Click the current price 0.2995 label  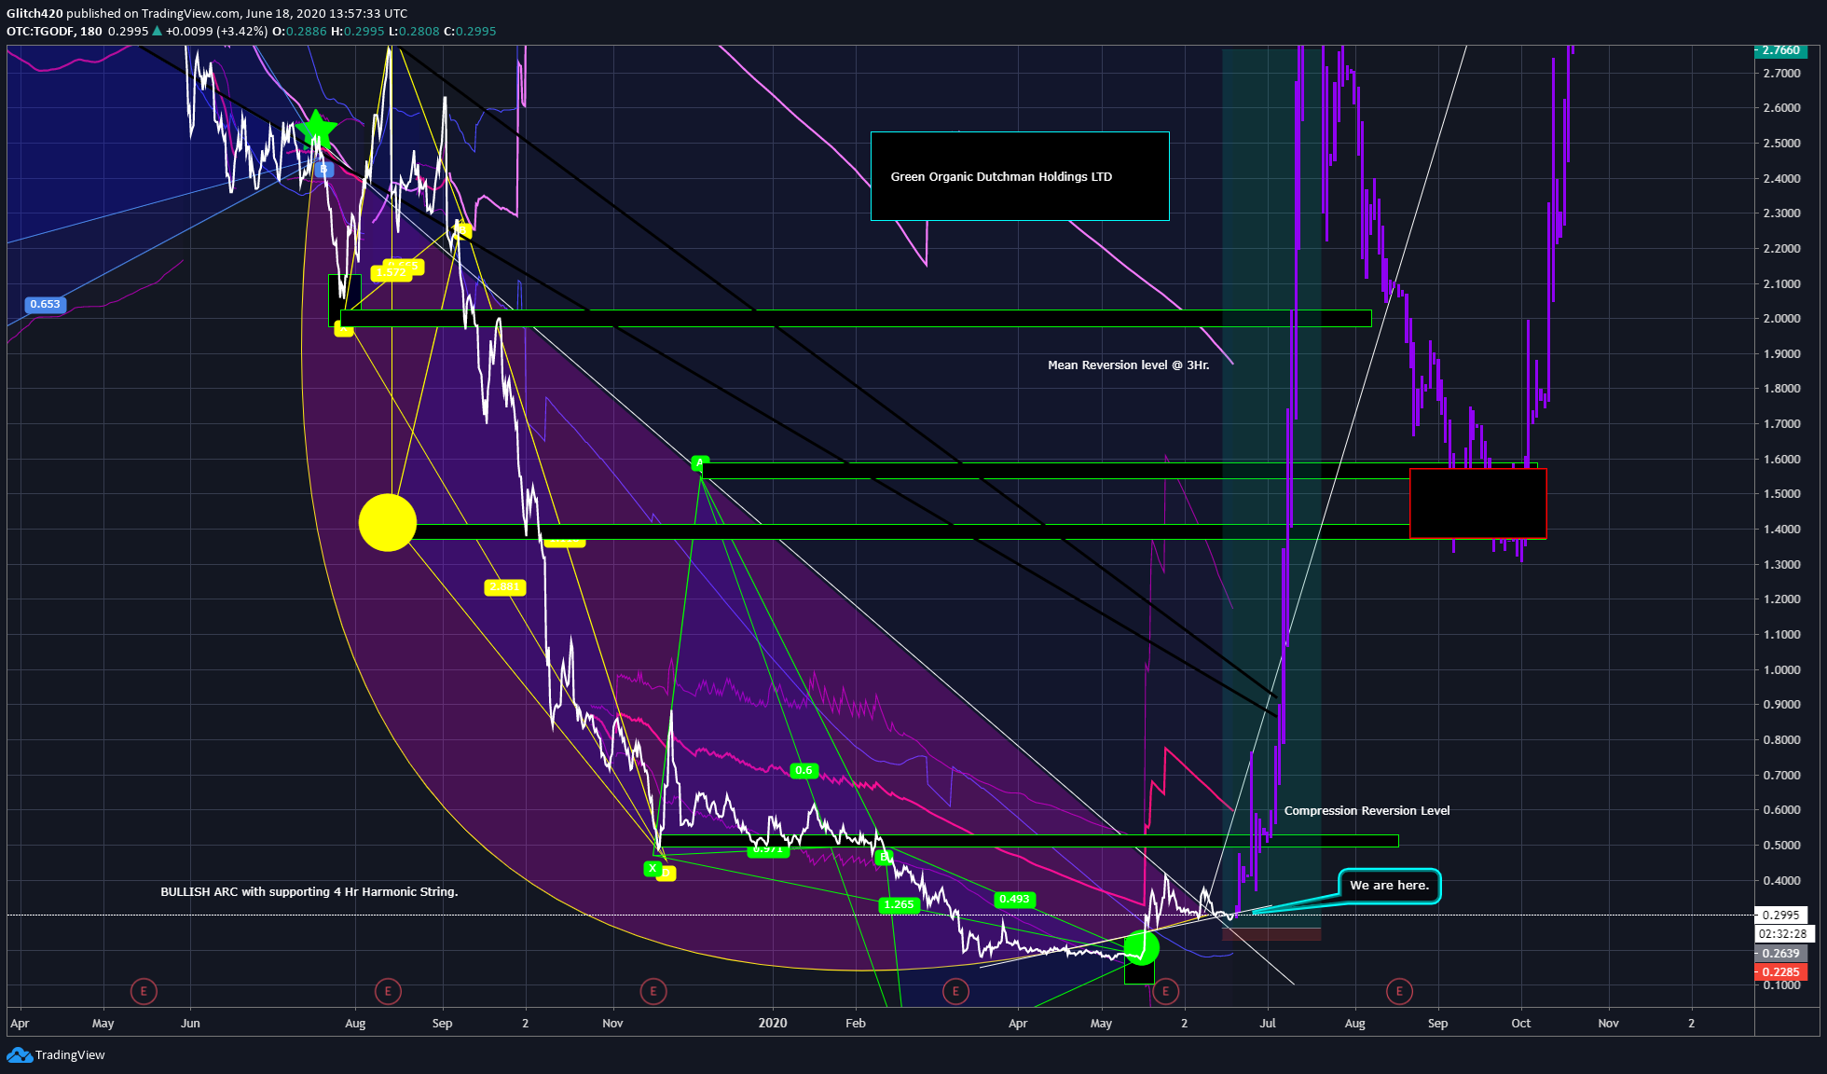[1781, 916]
